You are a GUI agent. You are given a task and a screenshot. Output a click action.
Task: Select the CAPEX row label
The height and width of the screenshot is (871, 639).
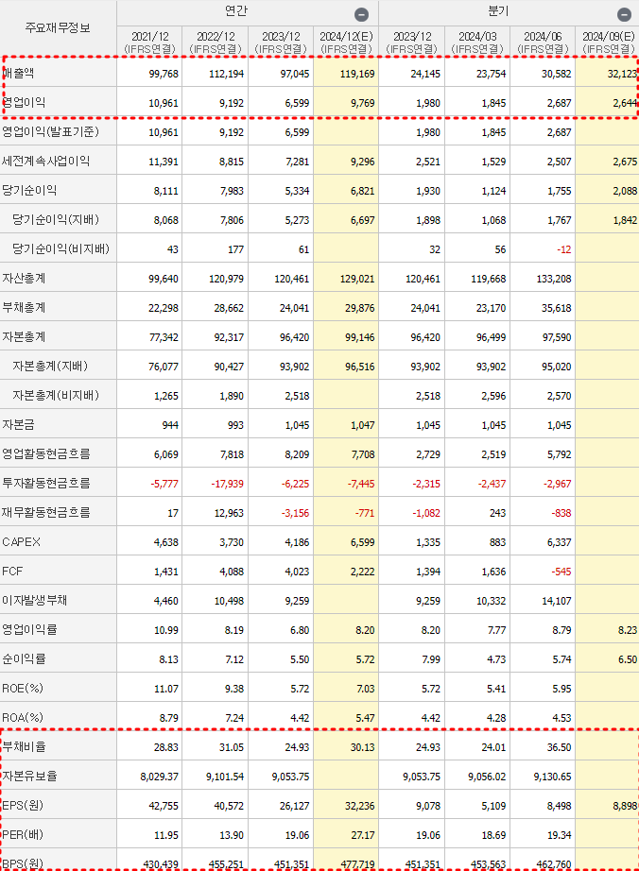point(21,541)
